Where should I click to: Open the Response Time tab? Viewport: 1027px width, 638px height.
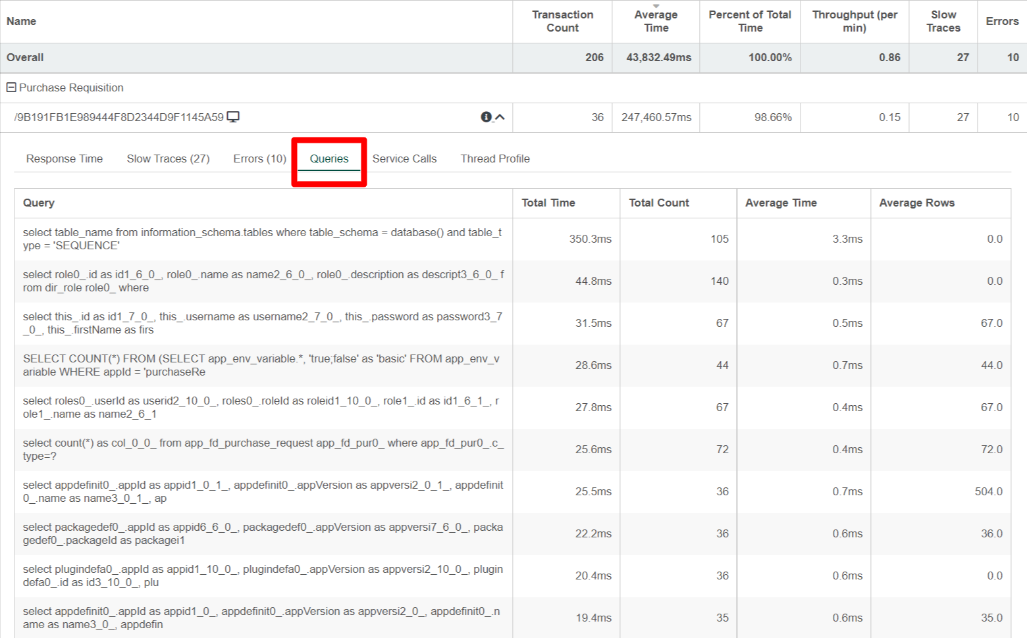65,159
